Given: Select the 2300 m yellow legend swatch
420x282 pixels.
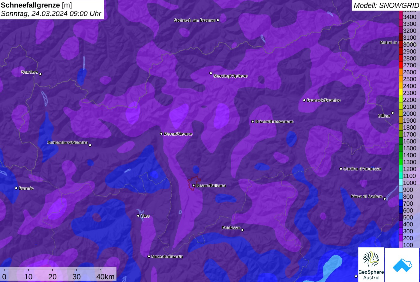Looking at the screenshot, I should [400, 93].
